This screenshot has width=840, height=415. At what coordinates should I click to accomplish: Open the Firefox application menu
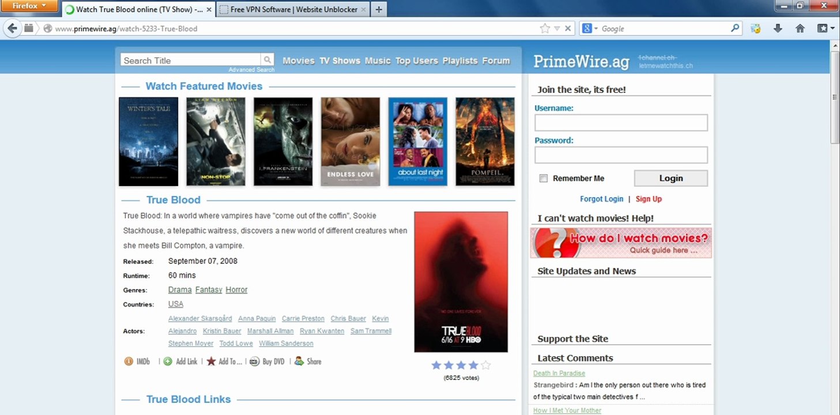[29, 6]
